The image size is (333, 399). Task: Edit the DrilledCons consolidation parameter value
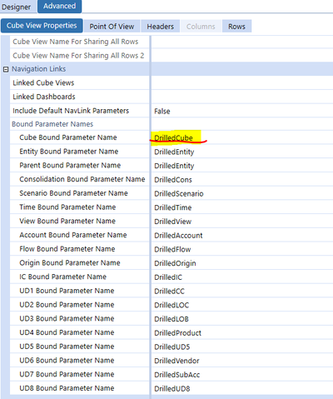pos(242,180)
